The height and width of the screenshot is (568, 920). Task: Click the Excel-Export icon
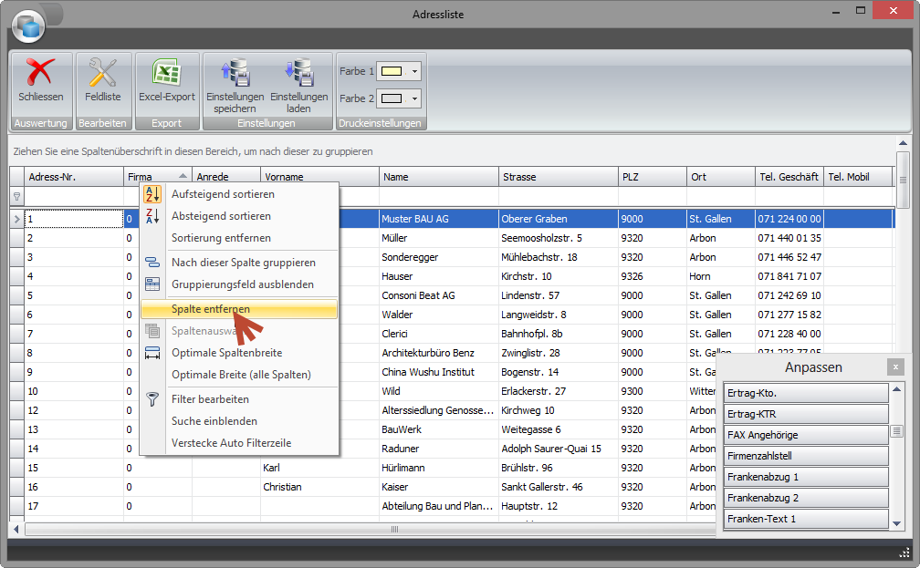click(166, 73)
